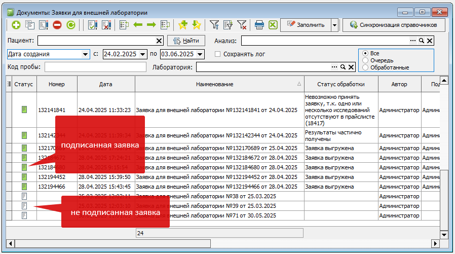Click the filter with red cross icon
455x254 pixels.
242,24
